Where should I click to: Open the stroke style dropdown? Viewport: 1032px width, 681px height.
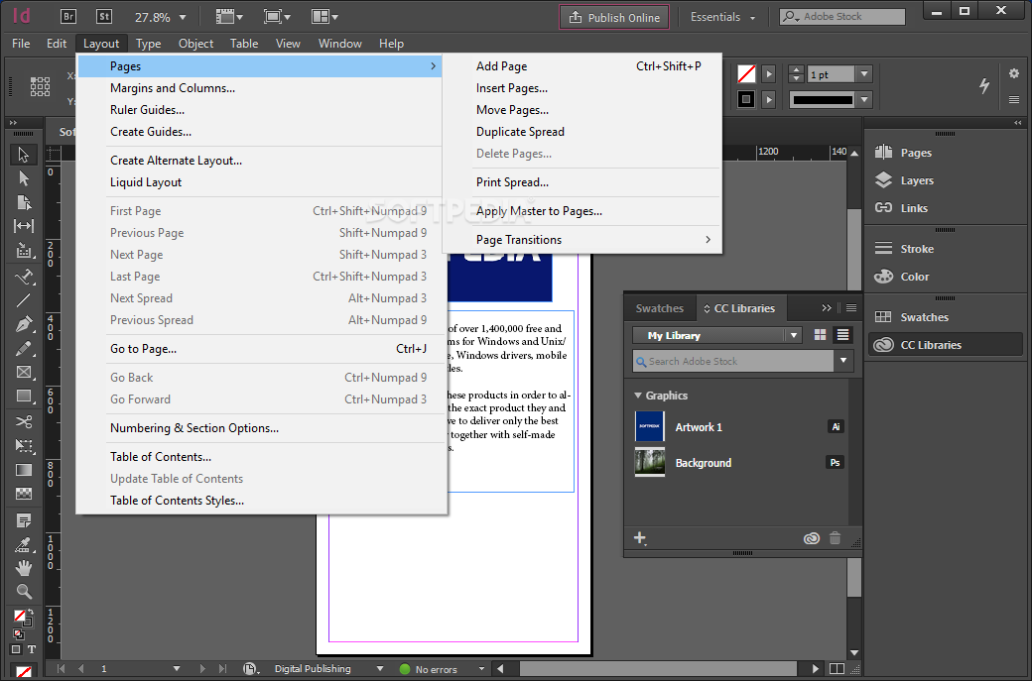(865, 100)
